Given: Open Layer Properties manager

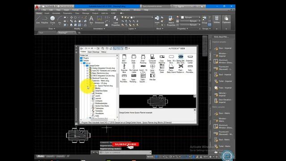Looking at the screenshot, I should click(116, 21).
